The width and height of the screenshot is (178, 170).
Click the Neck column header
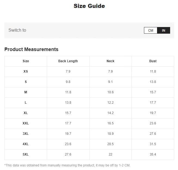point(111,61)
